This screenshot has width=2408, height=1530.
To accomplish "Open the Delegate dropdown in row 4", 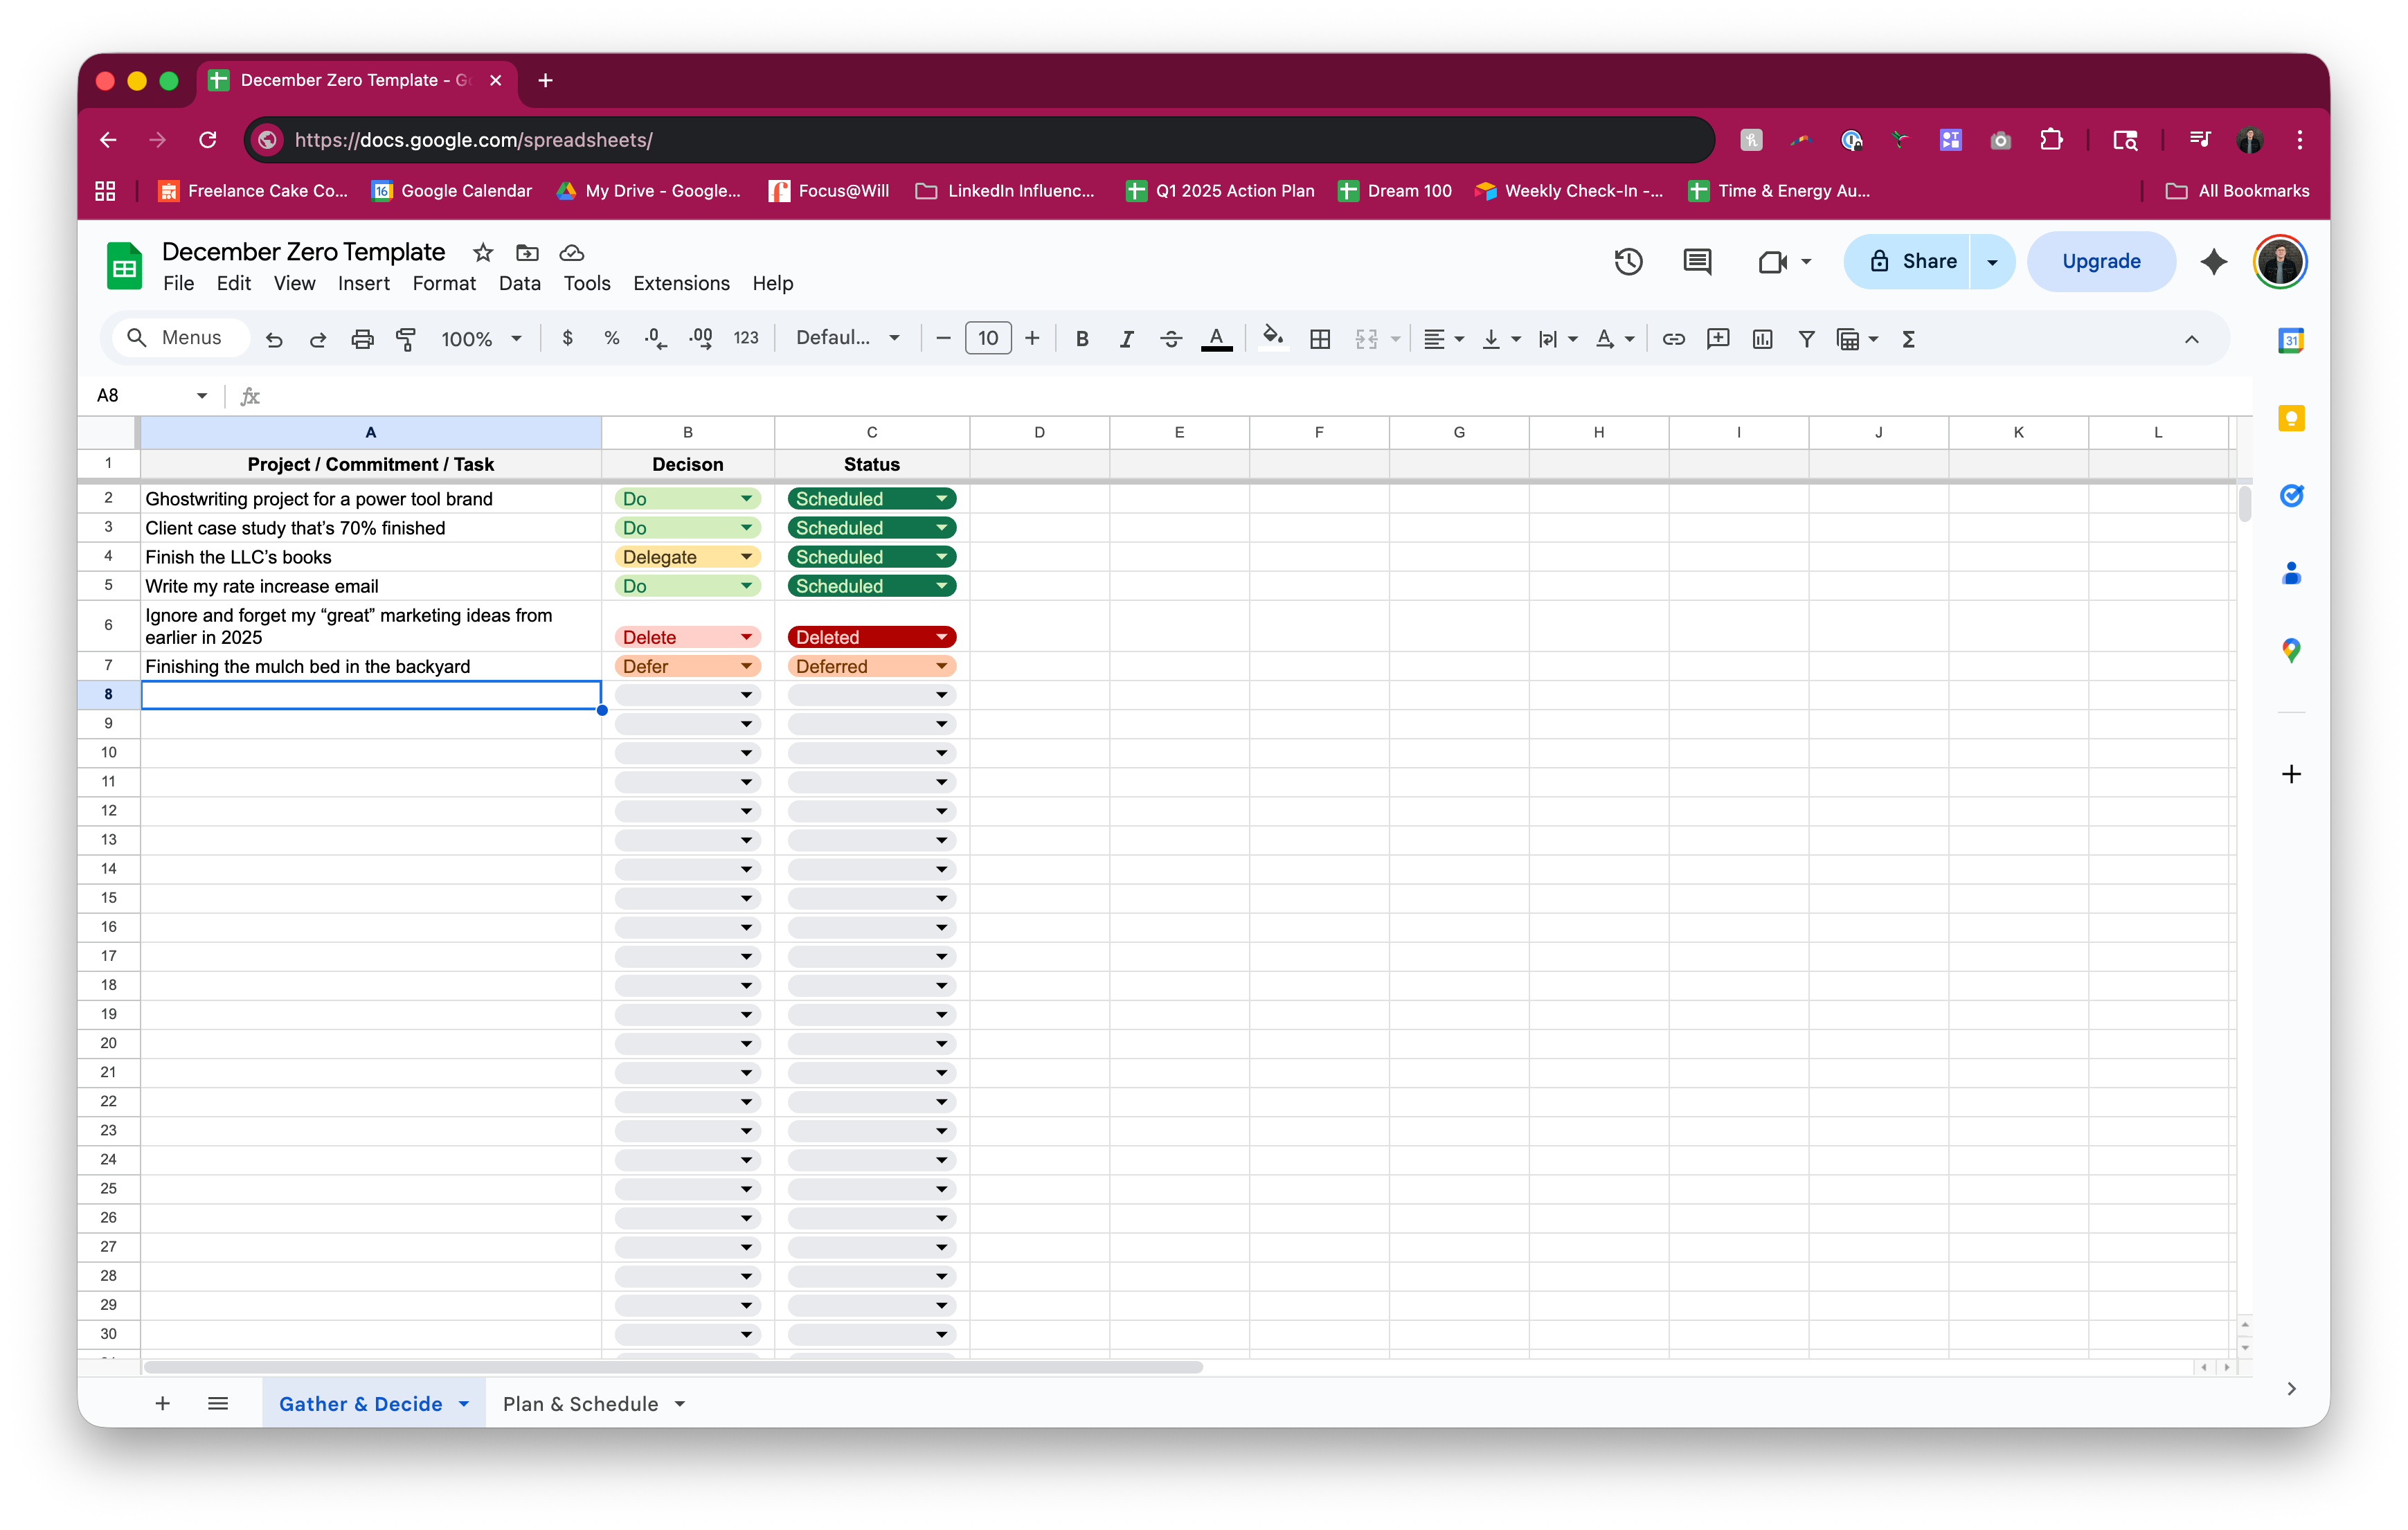I will [x=746, y=557].
